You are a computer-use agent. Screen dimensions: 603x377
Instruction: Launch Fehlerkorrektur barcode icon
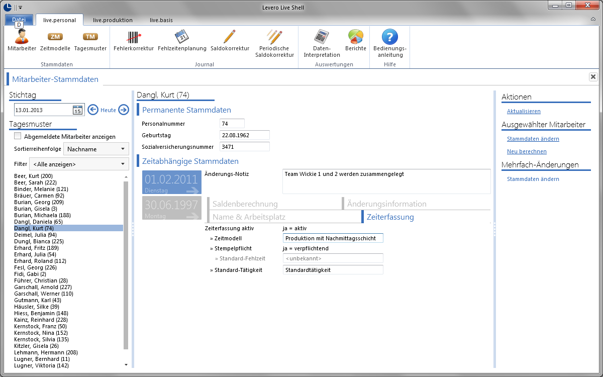134,37
